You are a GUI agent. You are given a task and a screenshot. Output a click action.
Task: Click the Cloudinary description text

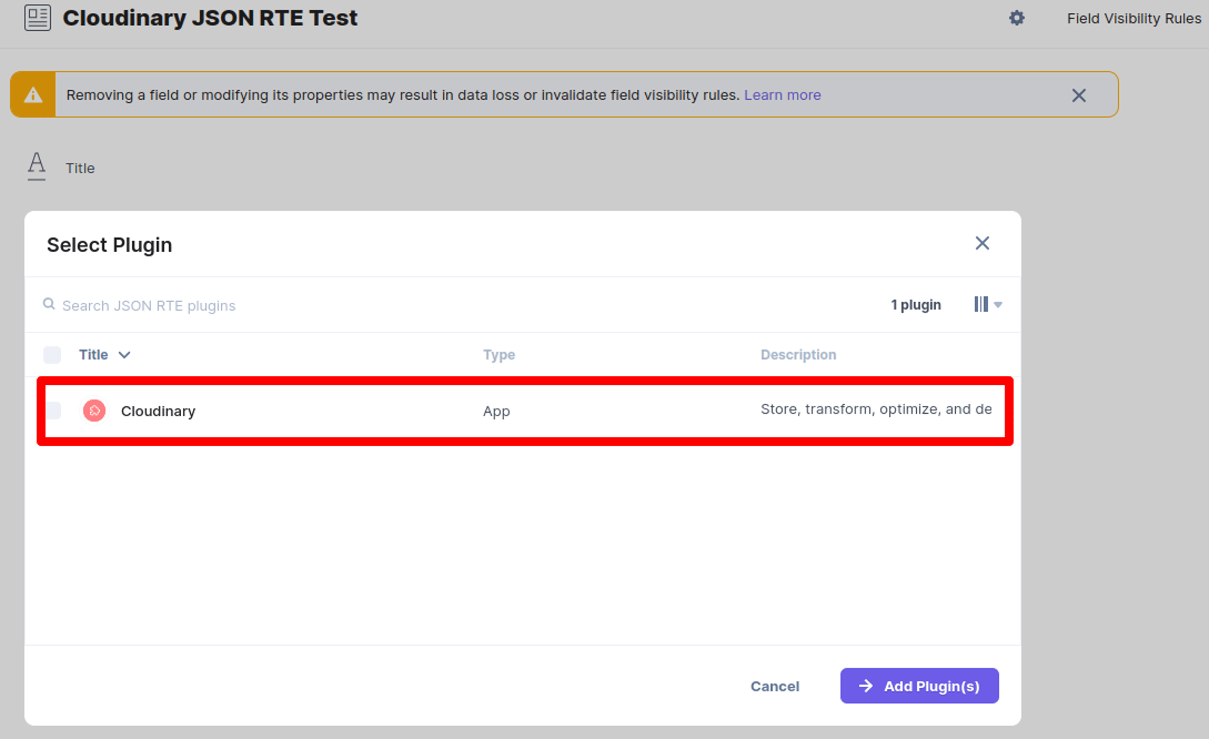coord(876,409)
